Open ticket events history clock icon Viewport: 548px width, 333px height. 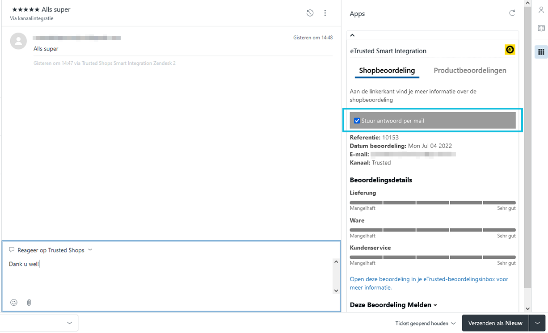(x=310, y=13)
